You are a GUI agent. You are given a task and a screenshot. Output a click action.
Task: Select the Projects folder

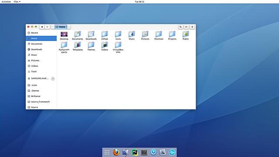pos(172,36)
